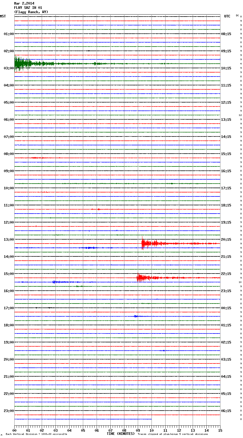Select the 10:00 MST time label
Image resolution: width=243 pixels, height=438 pixels.
click(9, 188)
